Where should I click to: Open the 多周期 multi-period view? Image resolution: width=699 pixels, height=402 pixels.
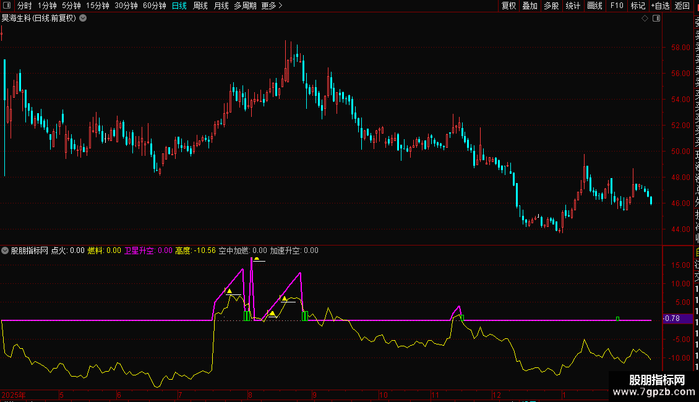pyautogui.click(x=245, y=6)
